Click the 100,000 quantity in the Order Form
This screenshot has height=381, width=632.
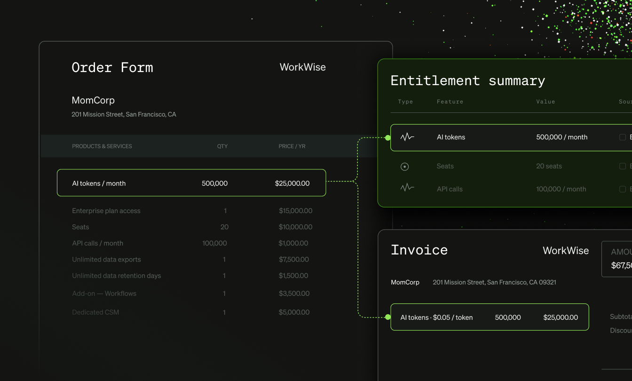(x=214, y=243)
